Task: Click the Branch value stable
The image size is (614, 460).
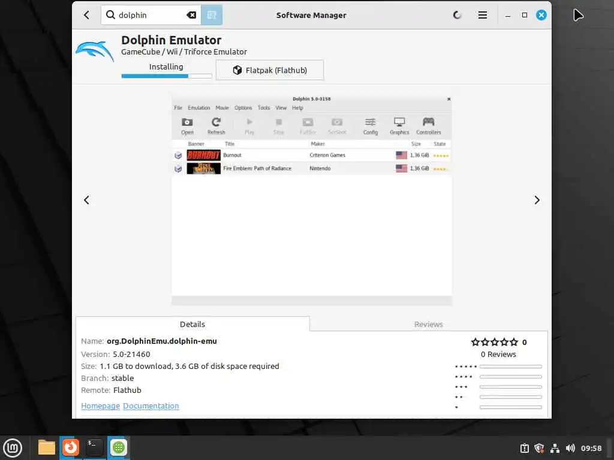Action: point(122,379)
